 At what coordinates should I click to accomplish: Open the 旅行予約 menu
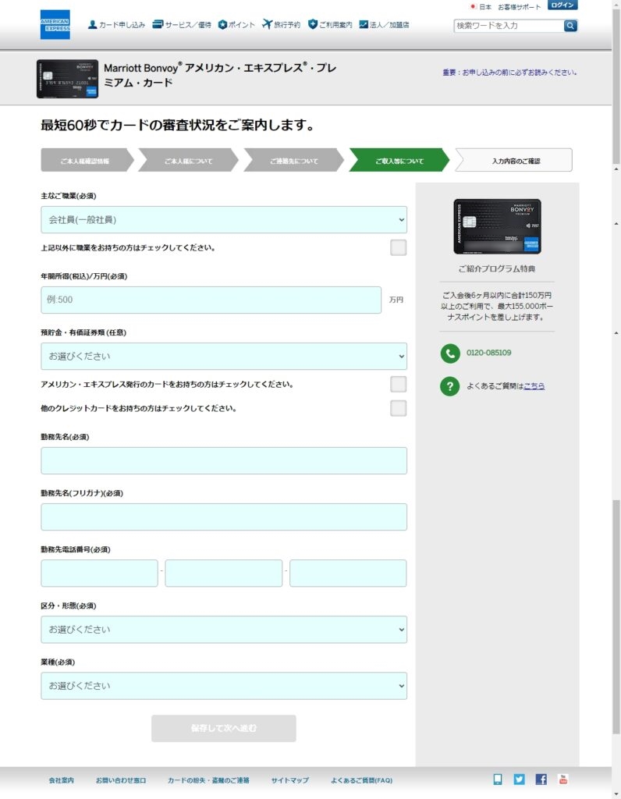pyautogui.click(x=281, y=24)
